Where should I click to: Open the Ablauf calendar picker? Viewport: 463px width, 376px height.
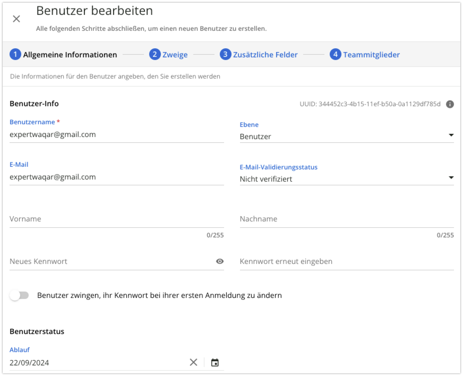(215, 362)
